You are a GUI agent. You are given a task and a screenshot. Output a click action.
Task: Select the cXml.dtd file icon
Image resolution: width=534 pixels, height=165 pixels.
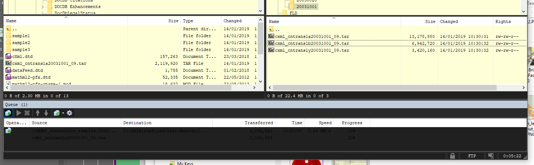(8, 56)
